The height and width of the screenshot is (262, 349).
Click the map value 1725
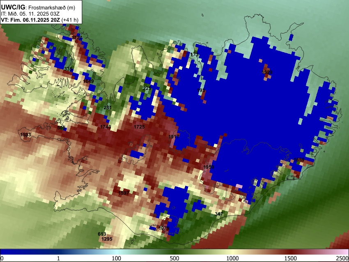pyautogui.click(x=139, y=127)
